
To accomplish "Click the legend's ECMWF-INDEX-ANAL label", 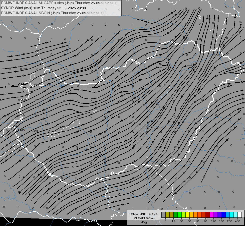I will tap(144, 214).
